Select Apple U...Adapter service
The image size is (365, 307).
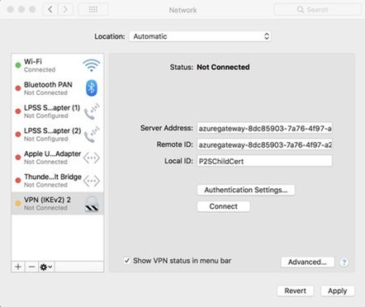[58, 158]
